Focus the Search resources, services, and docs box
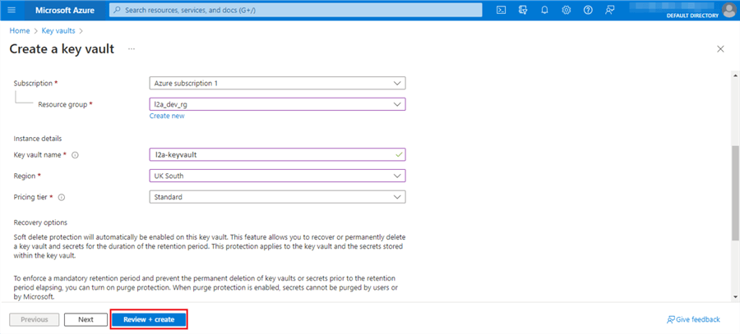The height and width of the screenshot is (334, 740). click(x=295, y=10)
